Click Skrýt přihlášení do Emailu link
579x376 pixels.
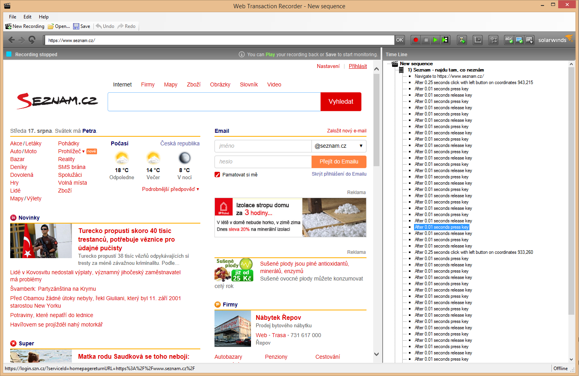coord(339,174)
